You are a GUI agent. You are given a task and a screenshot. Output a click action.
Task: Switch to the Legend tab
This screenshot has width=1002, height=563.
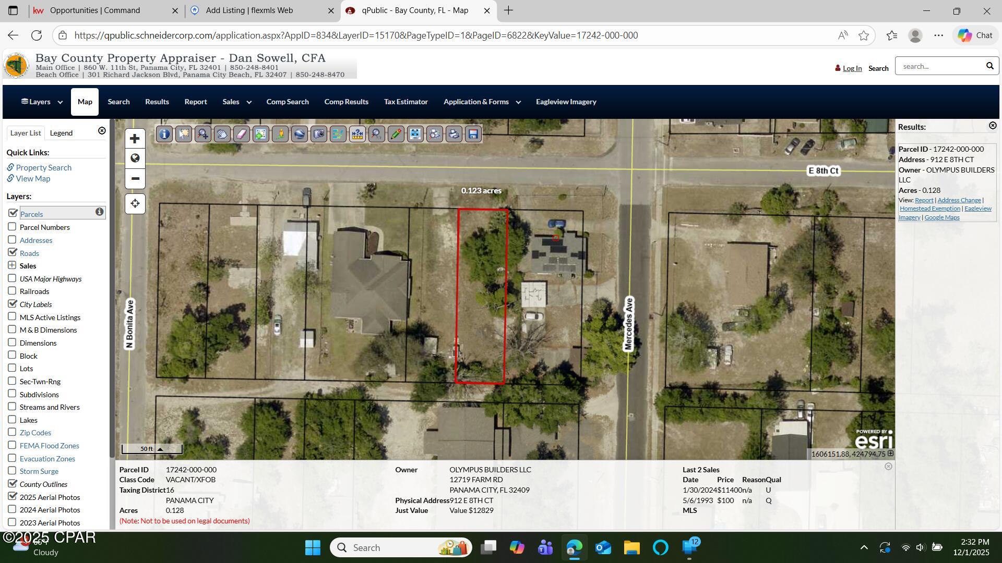61,133
